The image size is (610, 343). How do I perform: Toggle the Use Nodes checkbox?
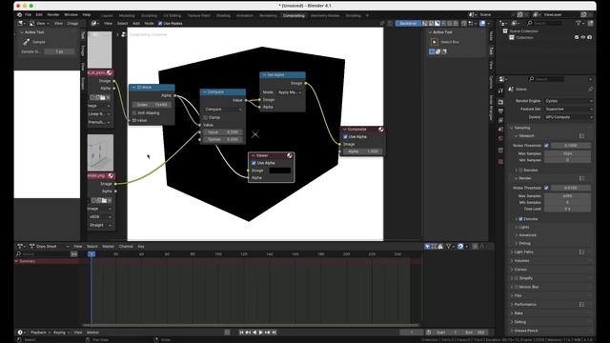click(x=160, y=23)
